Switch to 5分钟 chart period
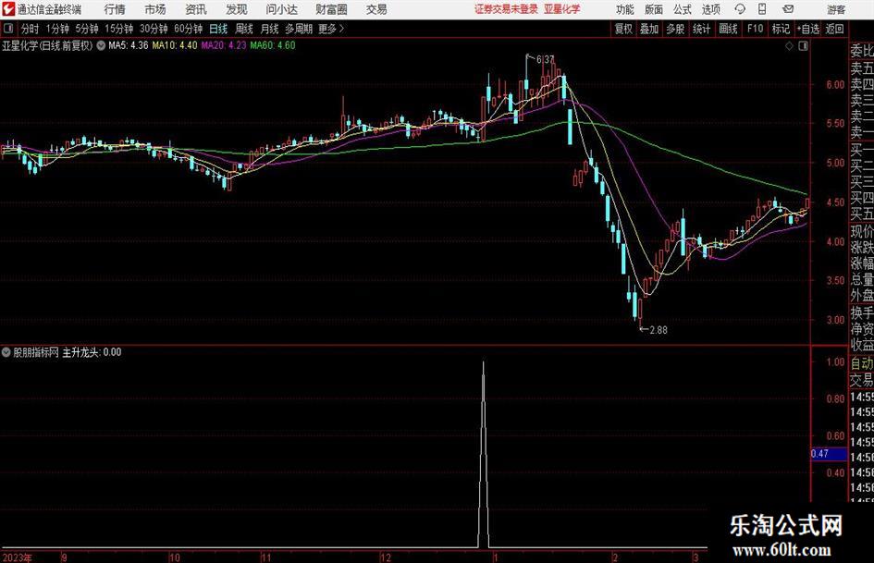Viewport: 874px width, 563px height. point(87,29)
